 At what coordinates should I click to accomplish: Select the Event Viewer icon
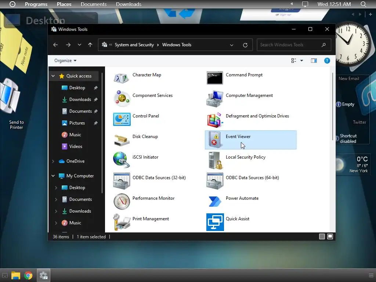pyautogui.click(x=214, y=139)
